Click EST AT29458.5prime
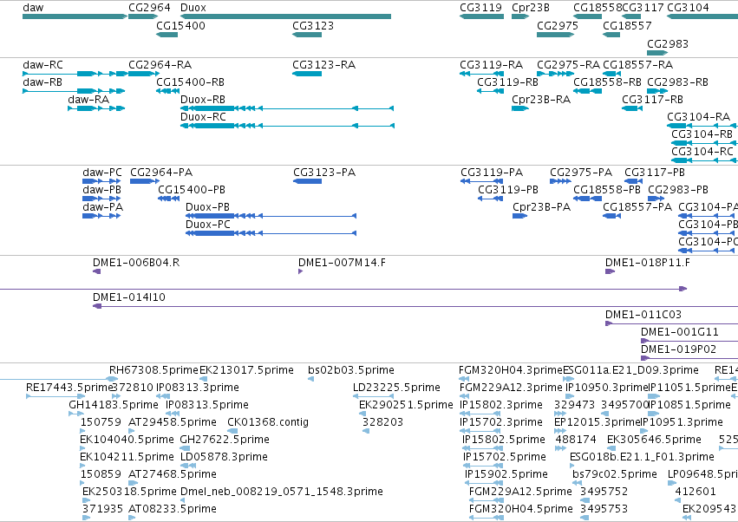The height and width of the screenshot is (522, 738). (x=132, y=431)
